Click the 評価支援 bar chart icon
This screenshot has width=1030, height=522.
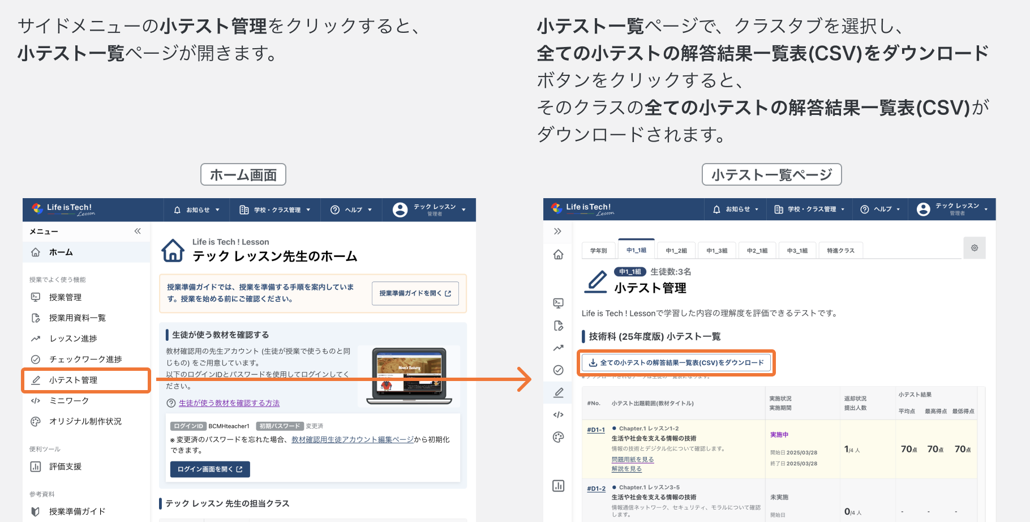[x=36, y=466]
